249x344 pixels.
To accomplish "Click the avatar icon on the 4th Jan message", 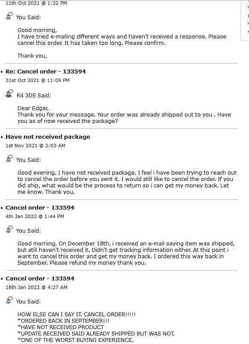I will [x=9, y=229].
